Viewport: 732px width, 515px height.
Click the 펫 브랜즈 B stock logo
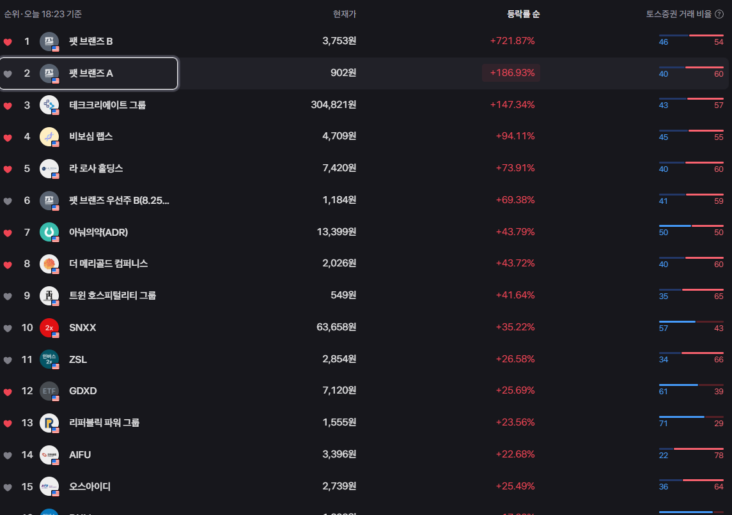tap(49, 42)
